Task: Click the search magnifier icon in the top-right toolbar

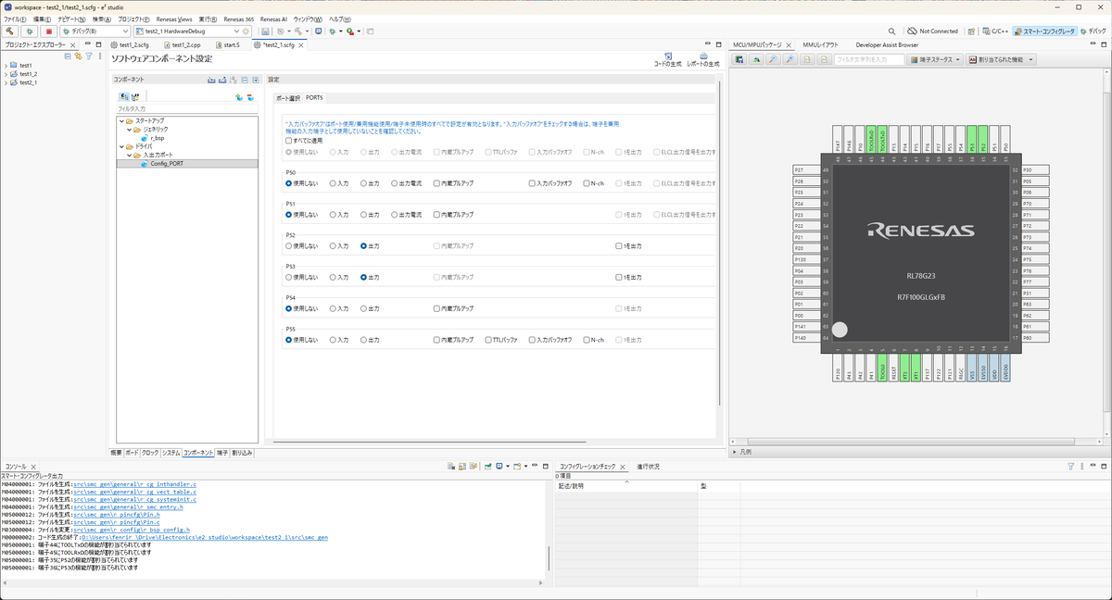Action: [892, 31]
